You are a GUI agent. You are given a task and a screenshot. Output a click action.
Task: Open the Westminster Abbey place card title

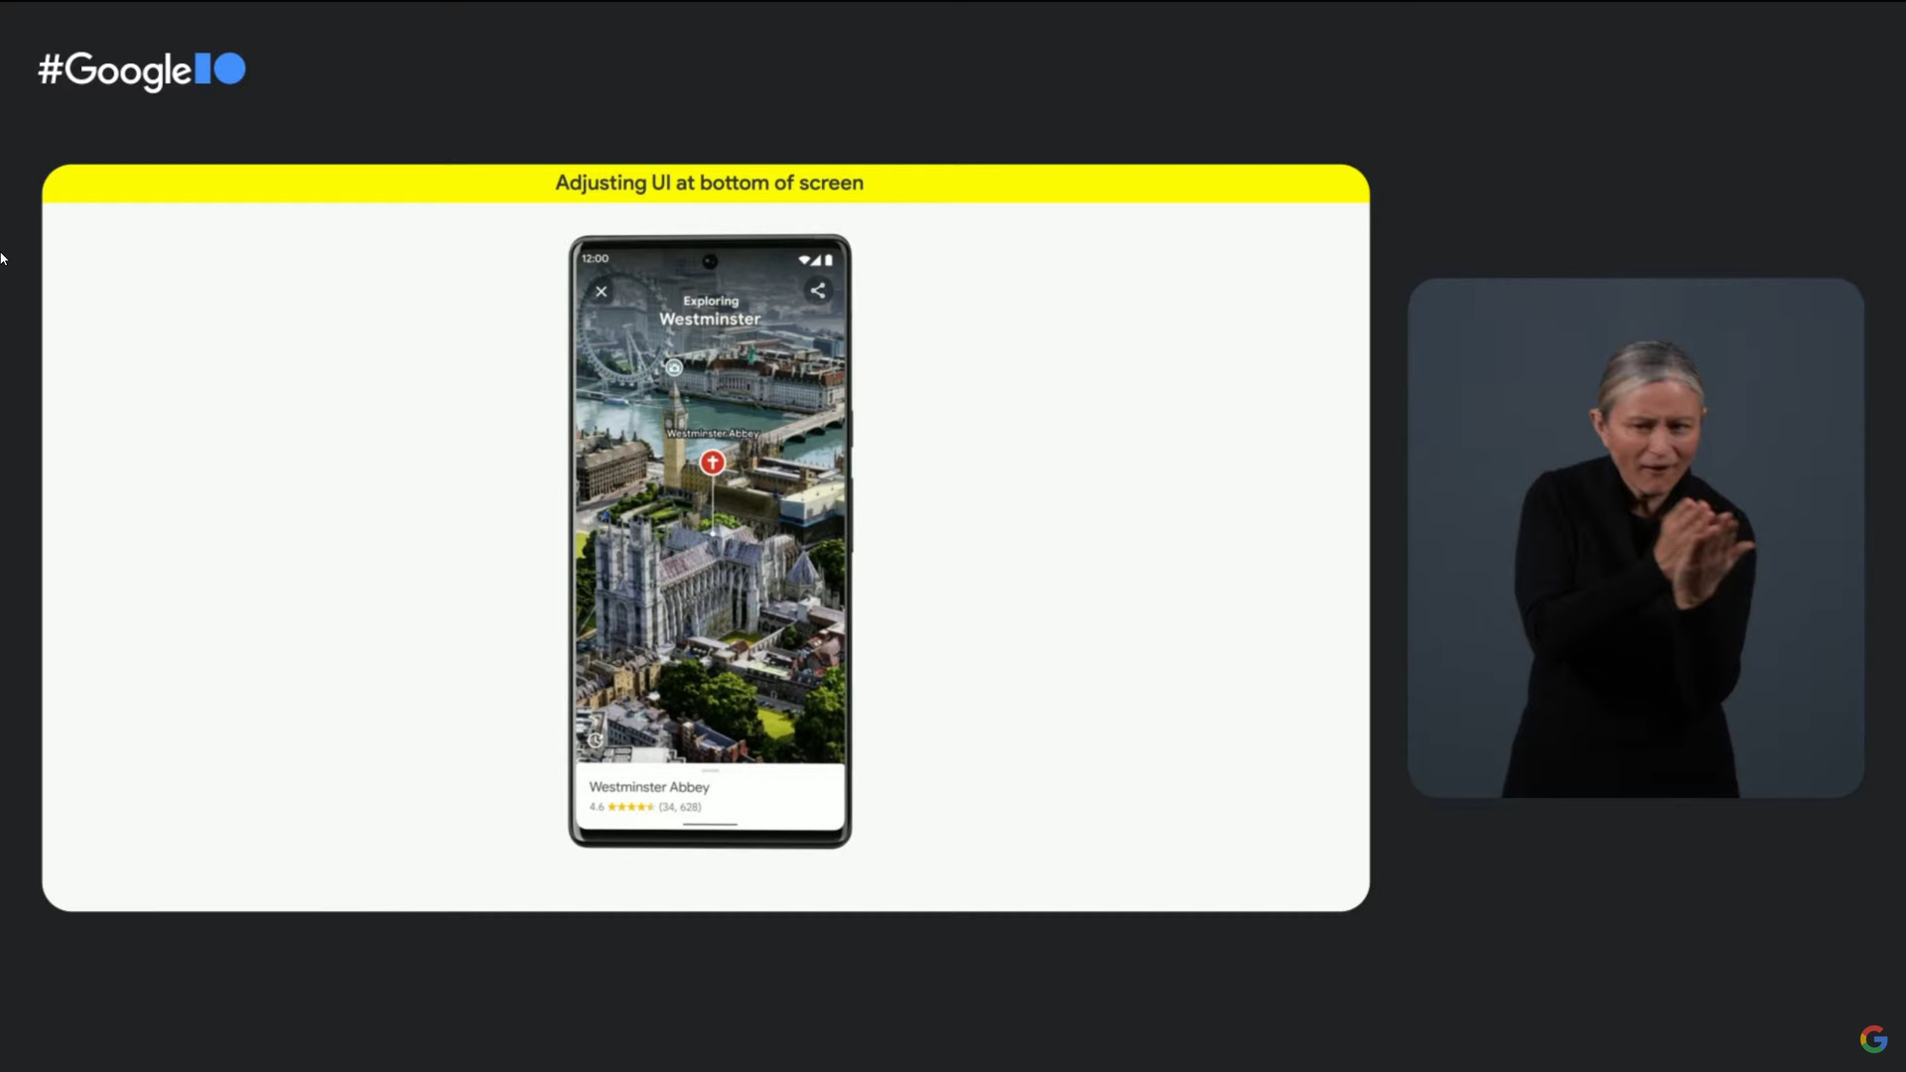(x=649, y=787)
